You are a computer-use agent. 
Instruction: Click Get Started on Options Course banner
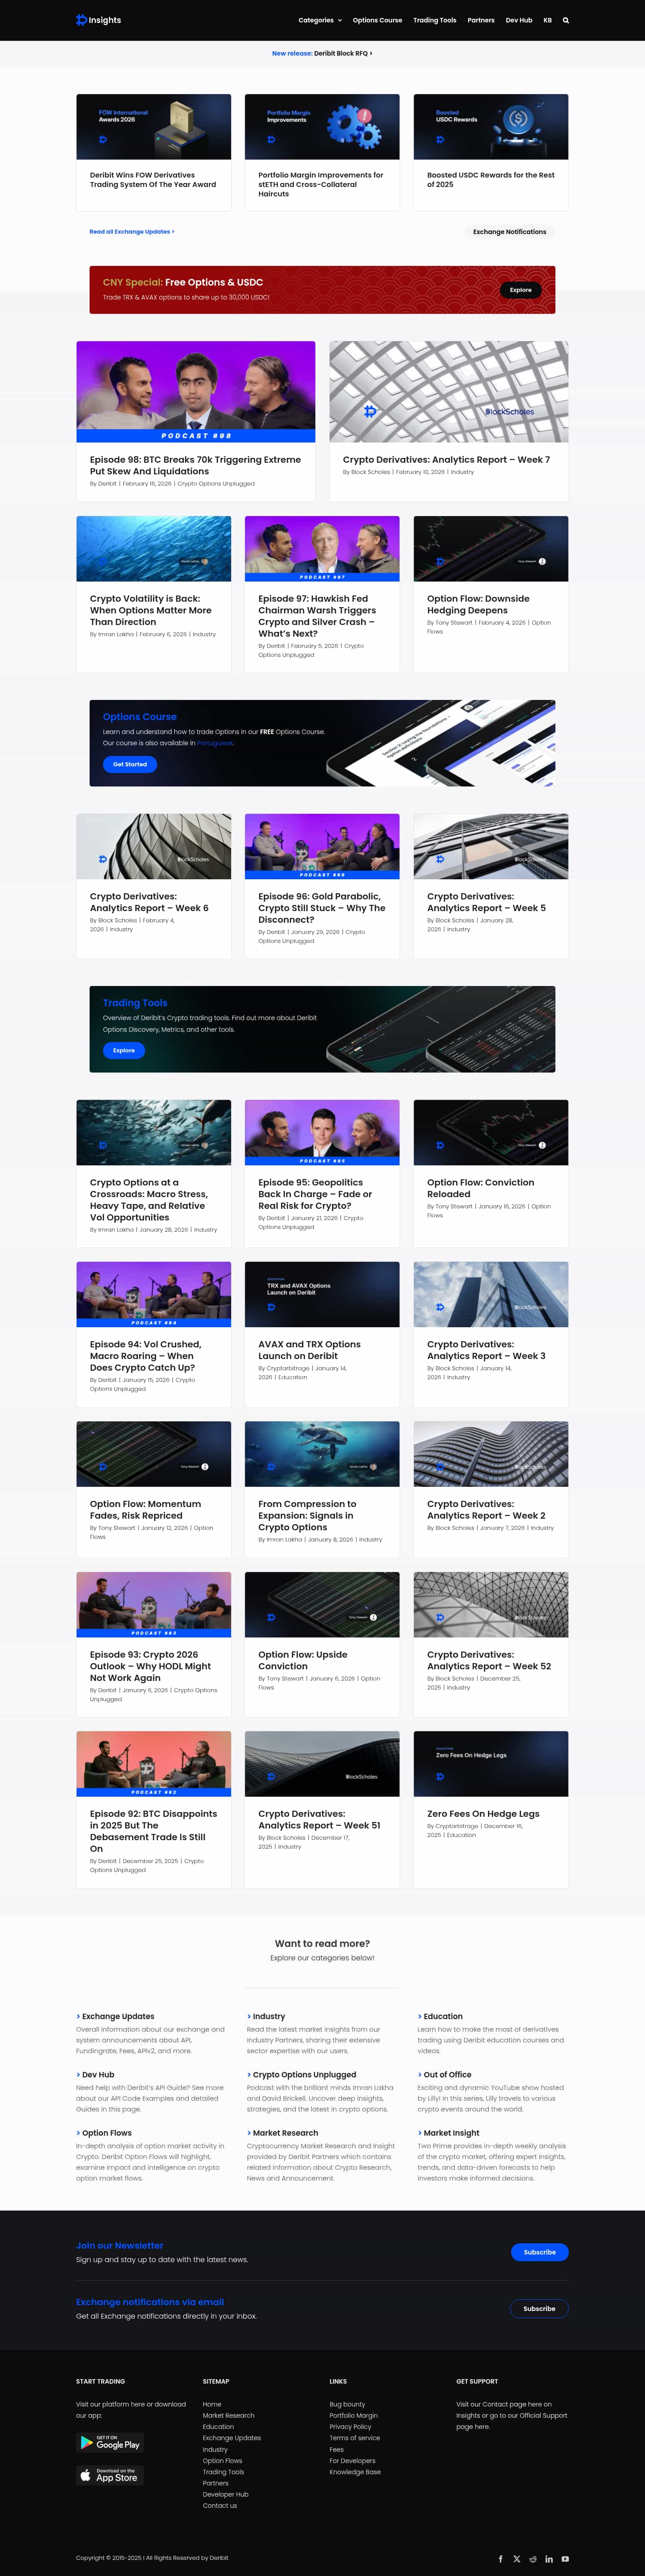[130, 764]
